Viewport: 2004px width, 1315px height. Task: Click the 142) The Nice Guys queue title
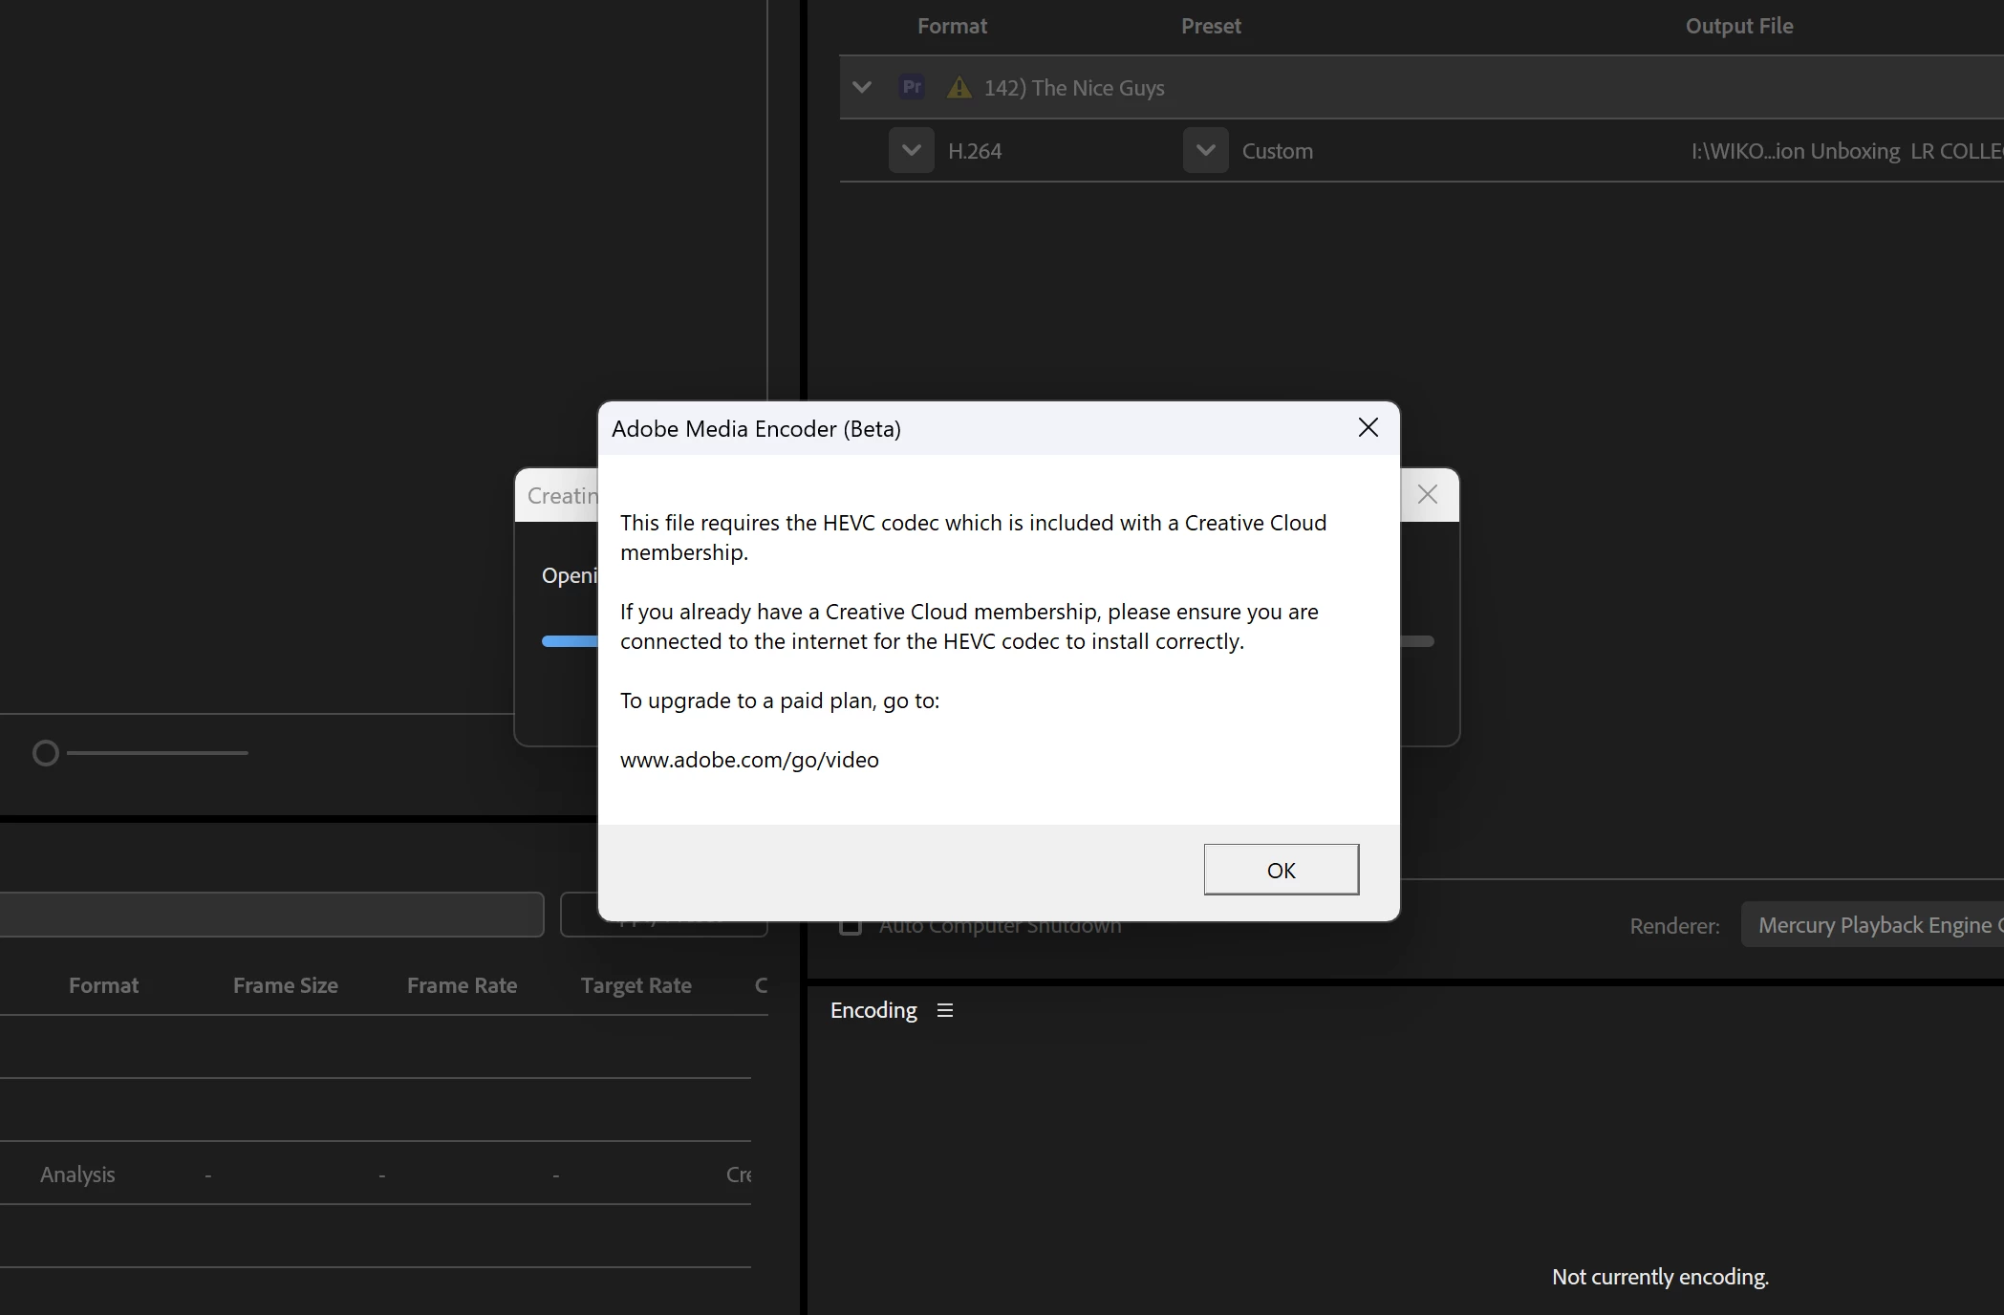tap(1074, 88)
